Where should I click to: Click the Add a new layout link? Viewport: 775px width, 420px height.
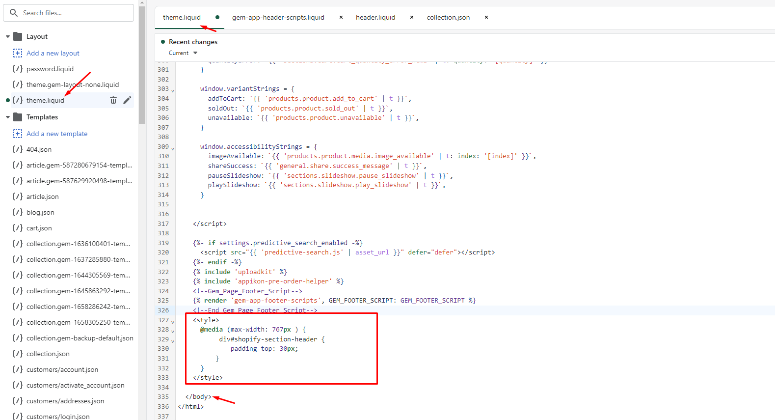point(53,53)
